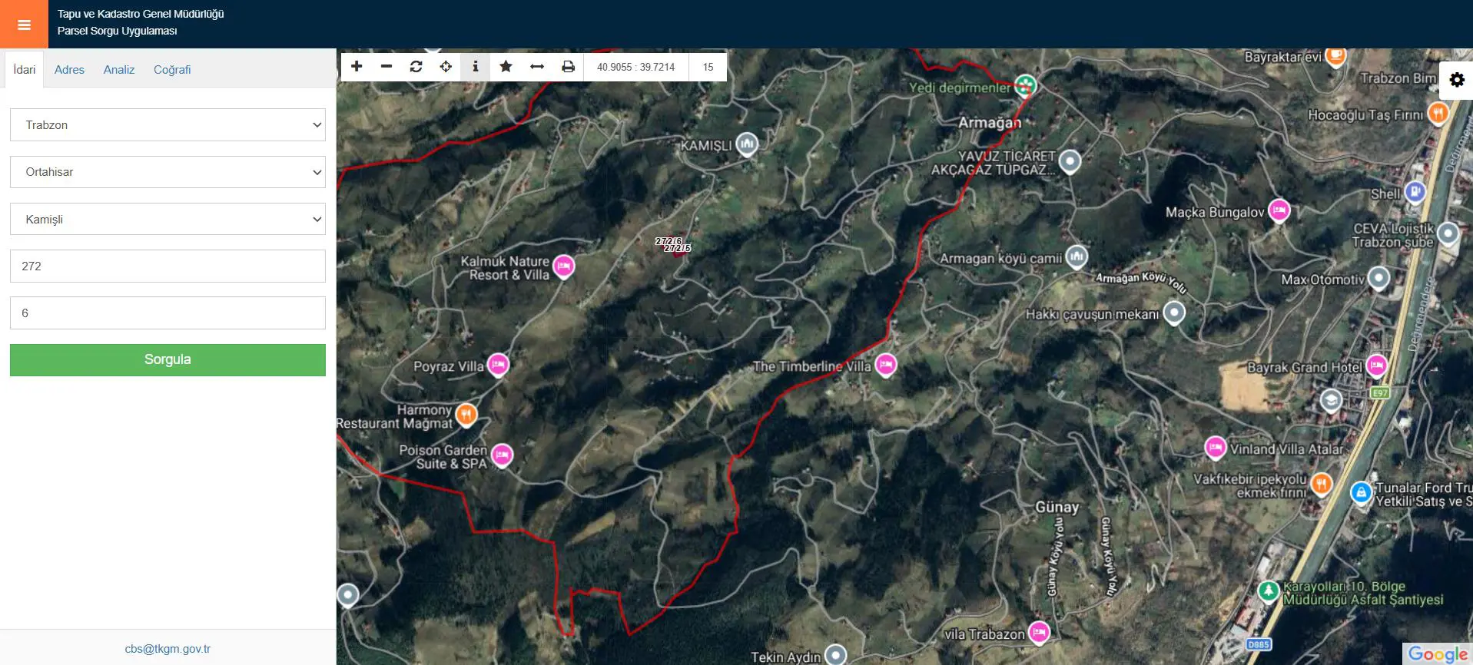Click the coordinates readout 40.9055 : 39.7214
1473x665 pixels.
pos(636,67)
